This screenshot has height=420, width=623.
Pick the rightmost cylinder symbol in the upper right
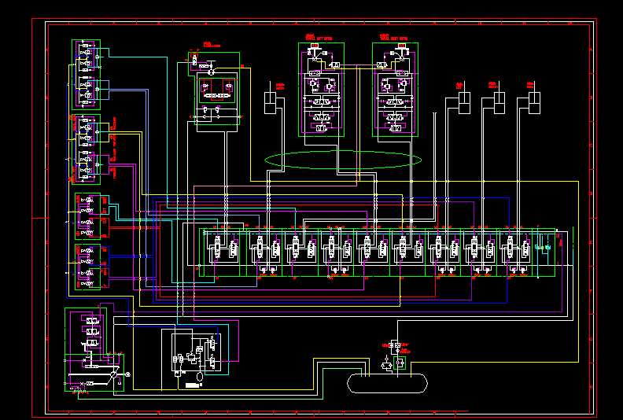coord(534,103)
